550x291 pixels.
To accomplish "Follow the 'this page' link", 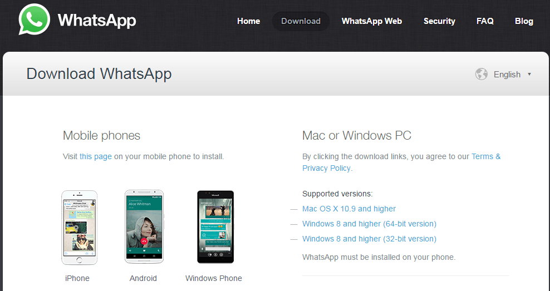I will (96, 156).
